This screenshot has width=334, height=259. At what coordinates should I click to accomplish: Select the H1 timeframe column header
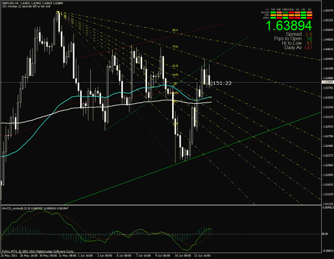[298, 10]
